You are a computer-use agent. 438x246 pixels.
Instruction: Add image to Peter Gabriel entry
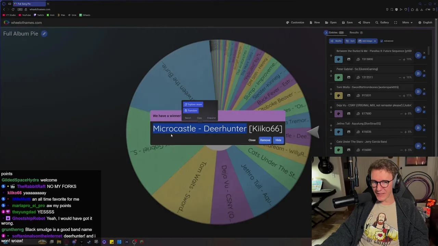pos(349,77)
